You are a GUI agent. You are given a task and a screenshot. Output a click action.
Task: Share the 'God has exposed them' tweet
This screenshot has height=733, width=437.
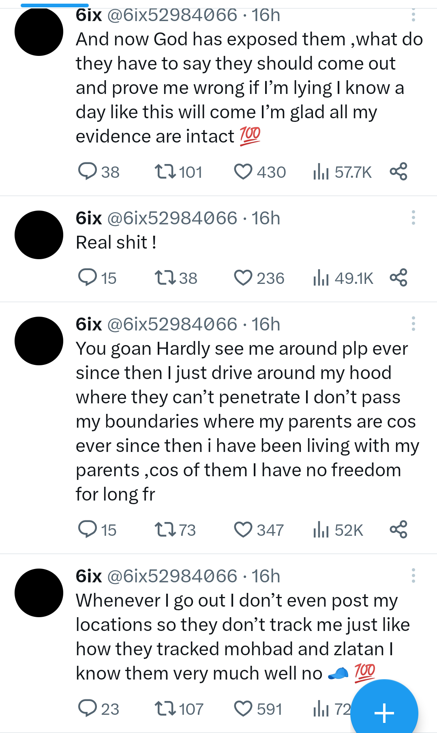[398, 172]
